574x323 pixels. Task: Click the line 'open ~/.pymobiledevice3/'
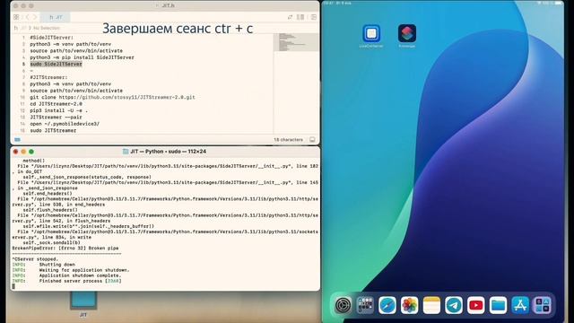pos(65,124)
